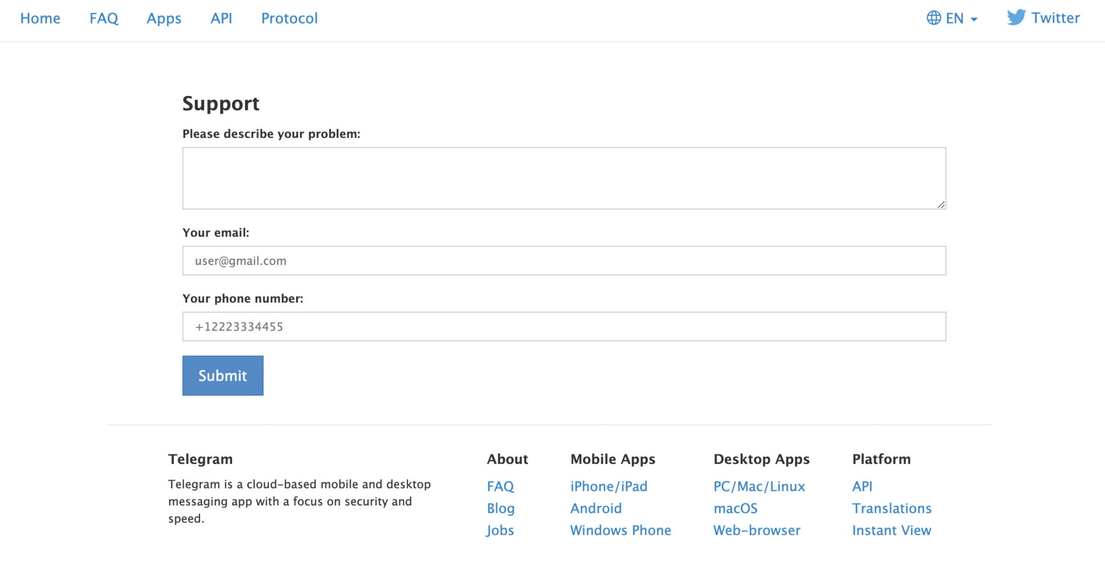Viewport: 1105px width, 568px height.
Task: Open the Blog link in footer
Action: [501, 508]
